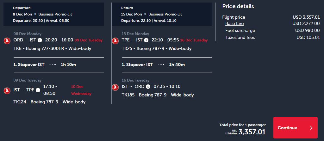Click the Flight price row in Price details
This screenshot has height=141, width=324.
271,17
